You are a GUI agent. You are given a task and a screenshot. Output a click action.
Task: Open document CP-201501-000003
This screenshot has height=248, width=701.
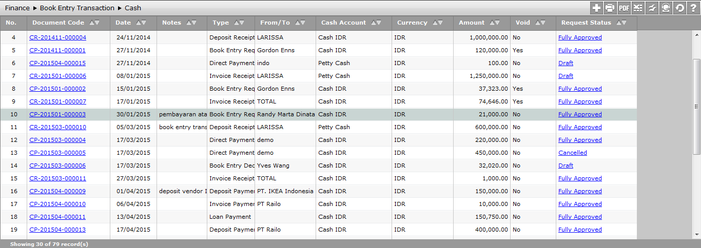coord(57,114)
